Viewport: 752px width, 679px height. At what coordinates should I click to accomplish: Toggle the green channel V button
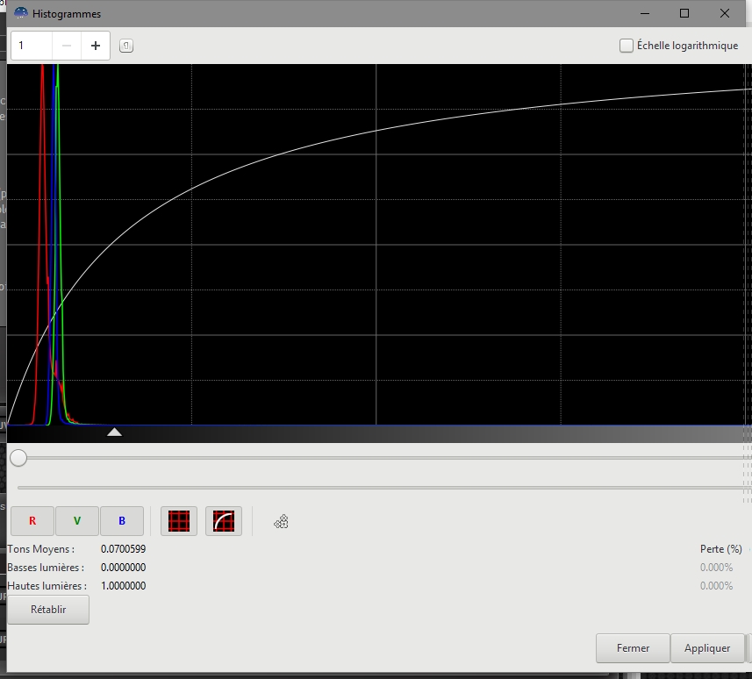click(77, 521)
